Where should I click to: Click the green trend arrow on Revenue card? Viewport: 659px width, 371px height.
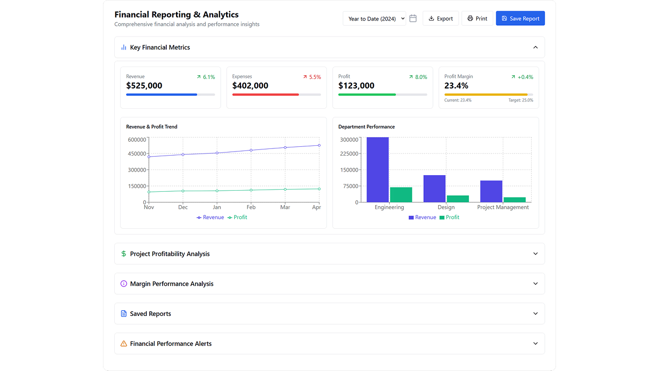tap(199, 77)
